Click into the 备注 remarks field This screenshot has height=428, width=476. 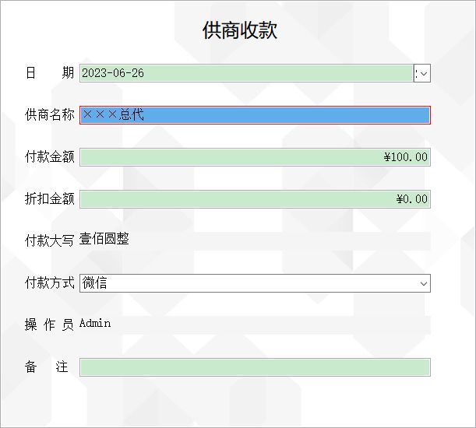(255, 367)
